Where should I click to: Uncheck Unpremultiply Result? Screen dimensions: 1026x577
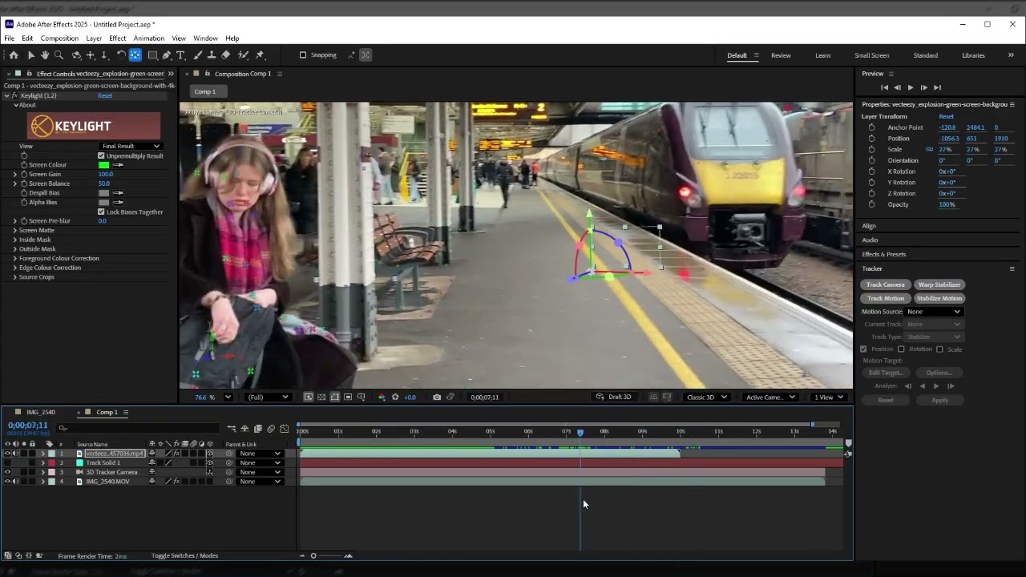[101, 156]
